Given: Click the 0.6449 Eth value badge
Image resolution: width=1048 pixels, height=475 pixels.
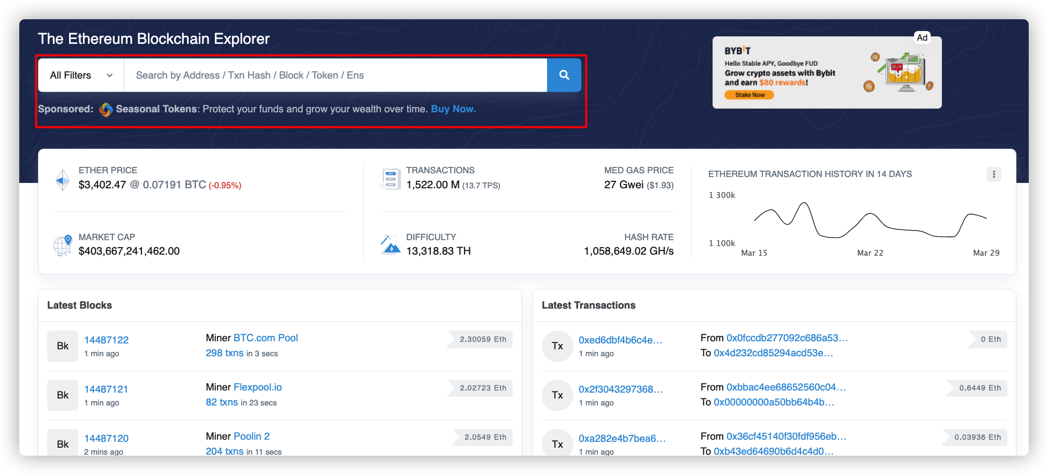Looking at the screenshot, I should click(977, 388).
